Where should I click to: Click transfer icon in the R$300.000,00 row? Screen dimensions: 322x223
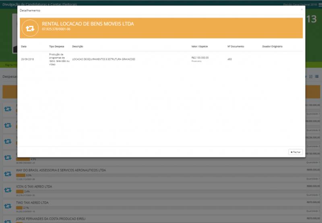[8, 125]
